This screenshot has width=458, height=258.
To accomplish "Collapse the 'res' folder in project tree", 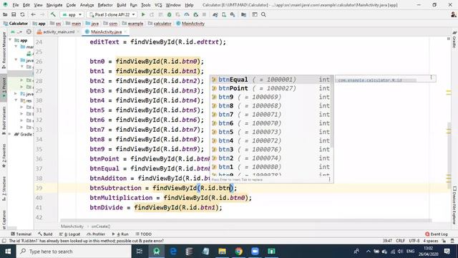I will tap(16, 100).
